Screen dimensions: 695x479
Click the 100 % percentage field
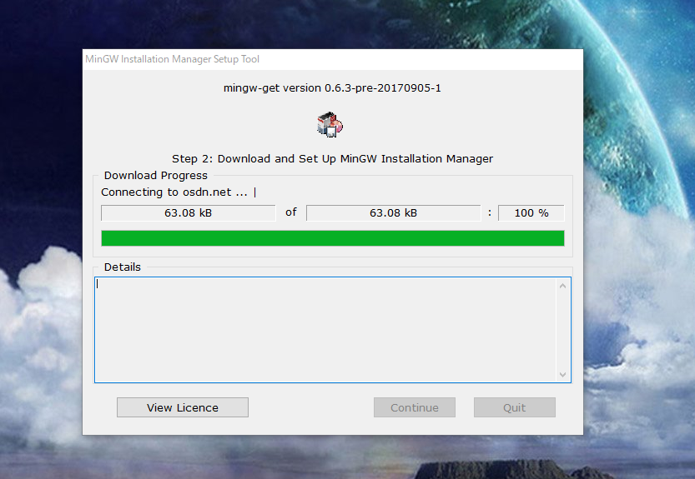(531, 213)
